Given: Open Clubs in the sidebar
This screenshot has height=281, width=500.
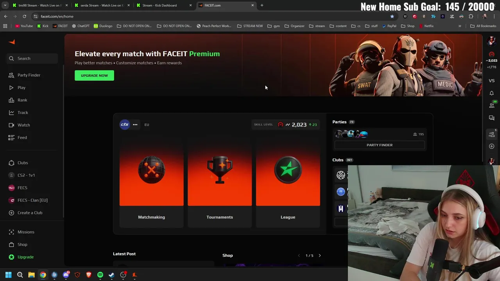Looking at the screenshot, I should pos(18,163).
